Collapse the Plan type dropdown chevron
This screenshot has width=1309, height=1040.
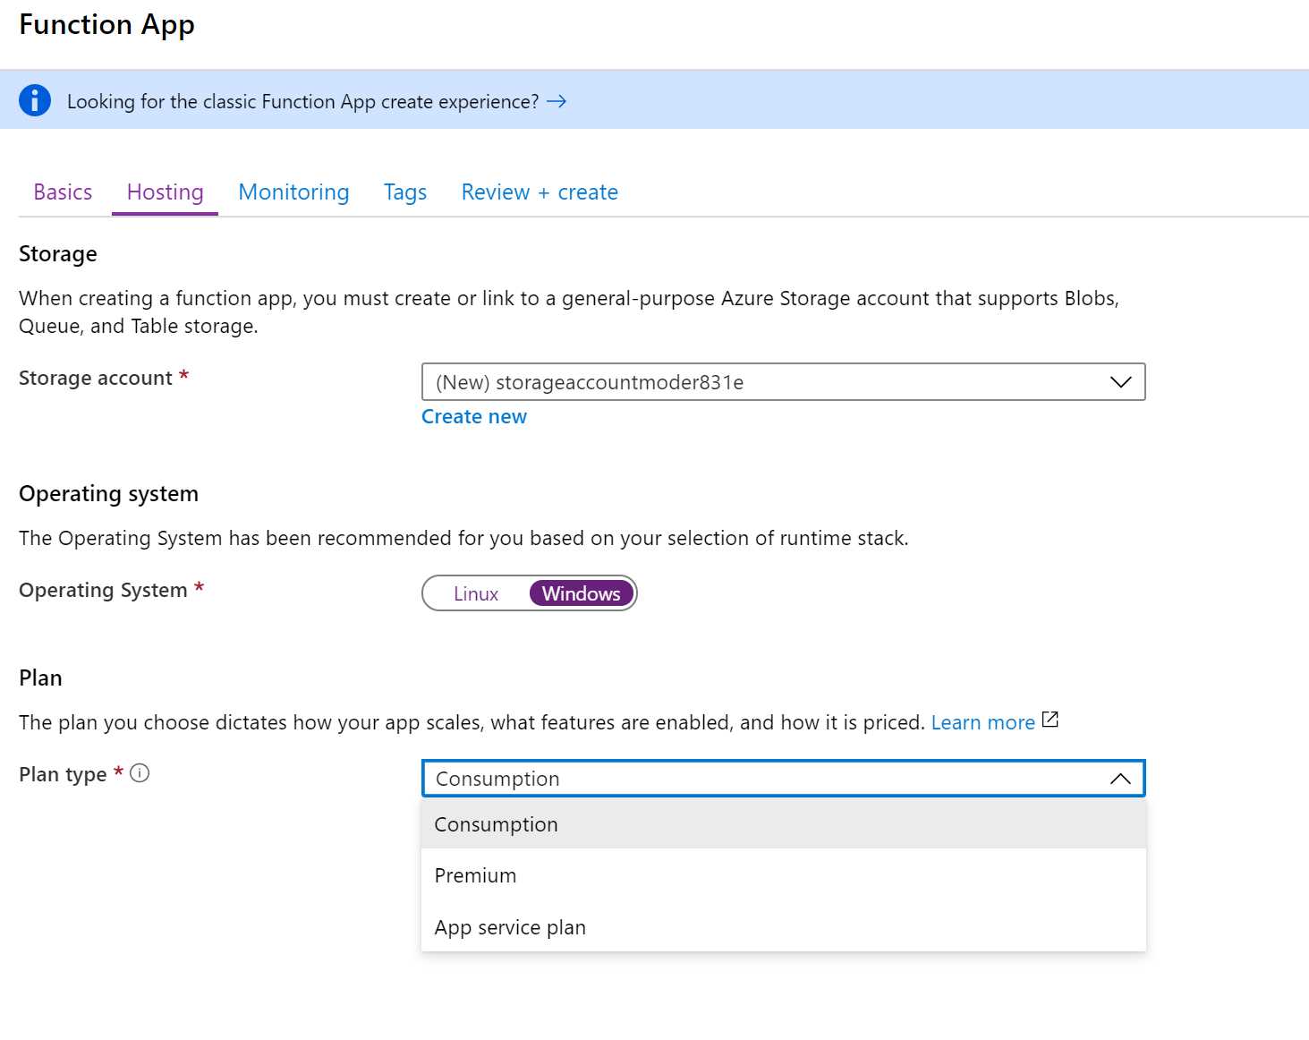[x=1120, y=778]
